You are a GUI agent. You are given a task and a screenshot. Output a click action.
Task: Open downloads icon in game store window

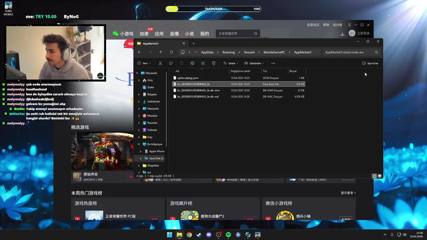[342, 34]
